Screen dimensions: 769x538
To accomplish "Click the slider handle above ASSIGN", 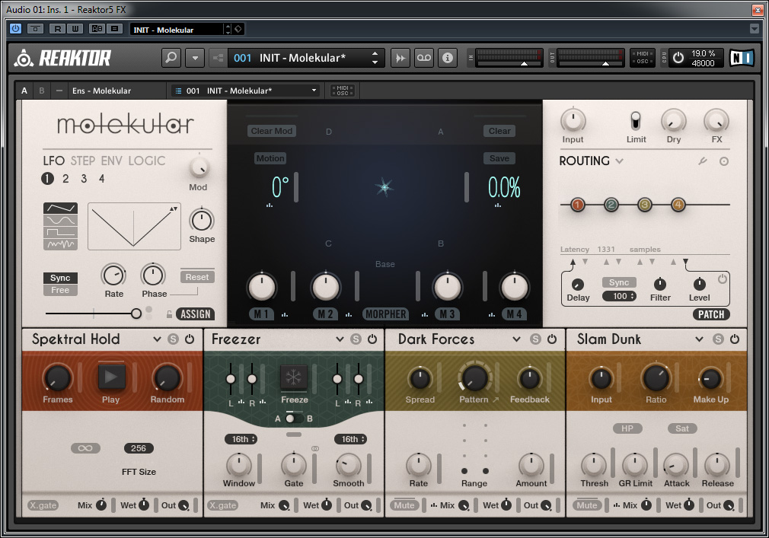I will pos(136,313).
